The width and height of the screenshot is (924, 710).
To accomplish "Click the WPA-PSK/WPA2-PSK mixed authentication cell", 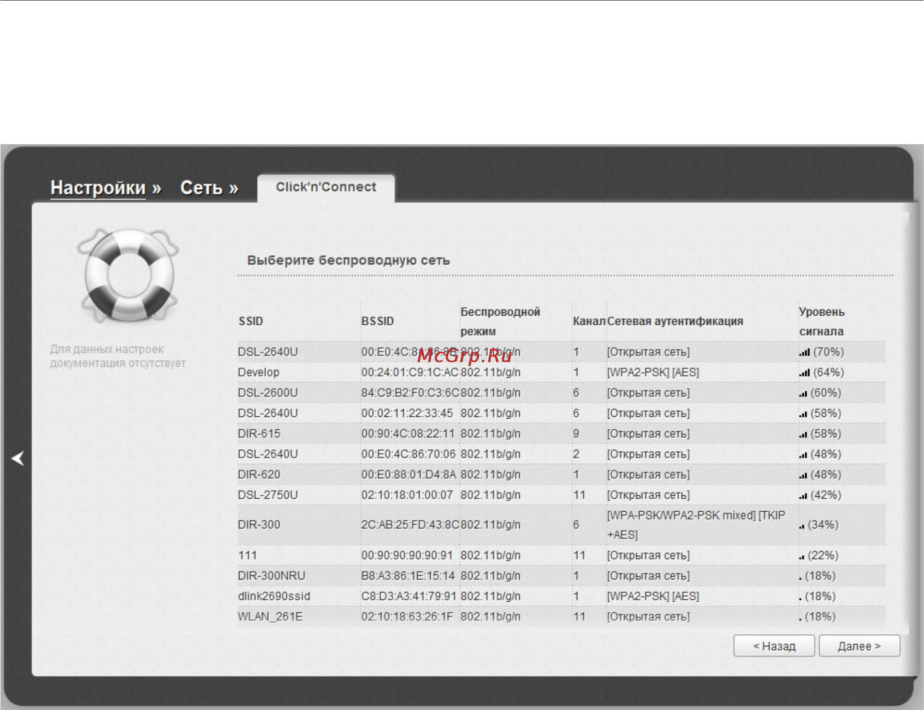I will tap(696, 525).
